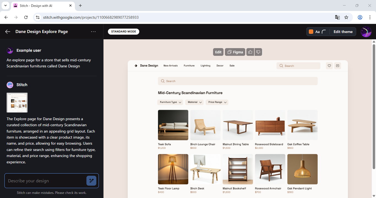Click the site information icon in address bar

click(38, 17)
